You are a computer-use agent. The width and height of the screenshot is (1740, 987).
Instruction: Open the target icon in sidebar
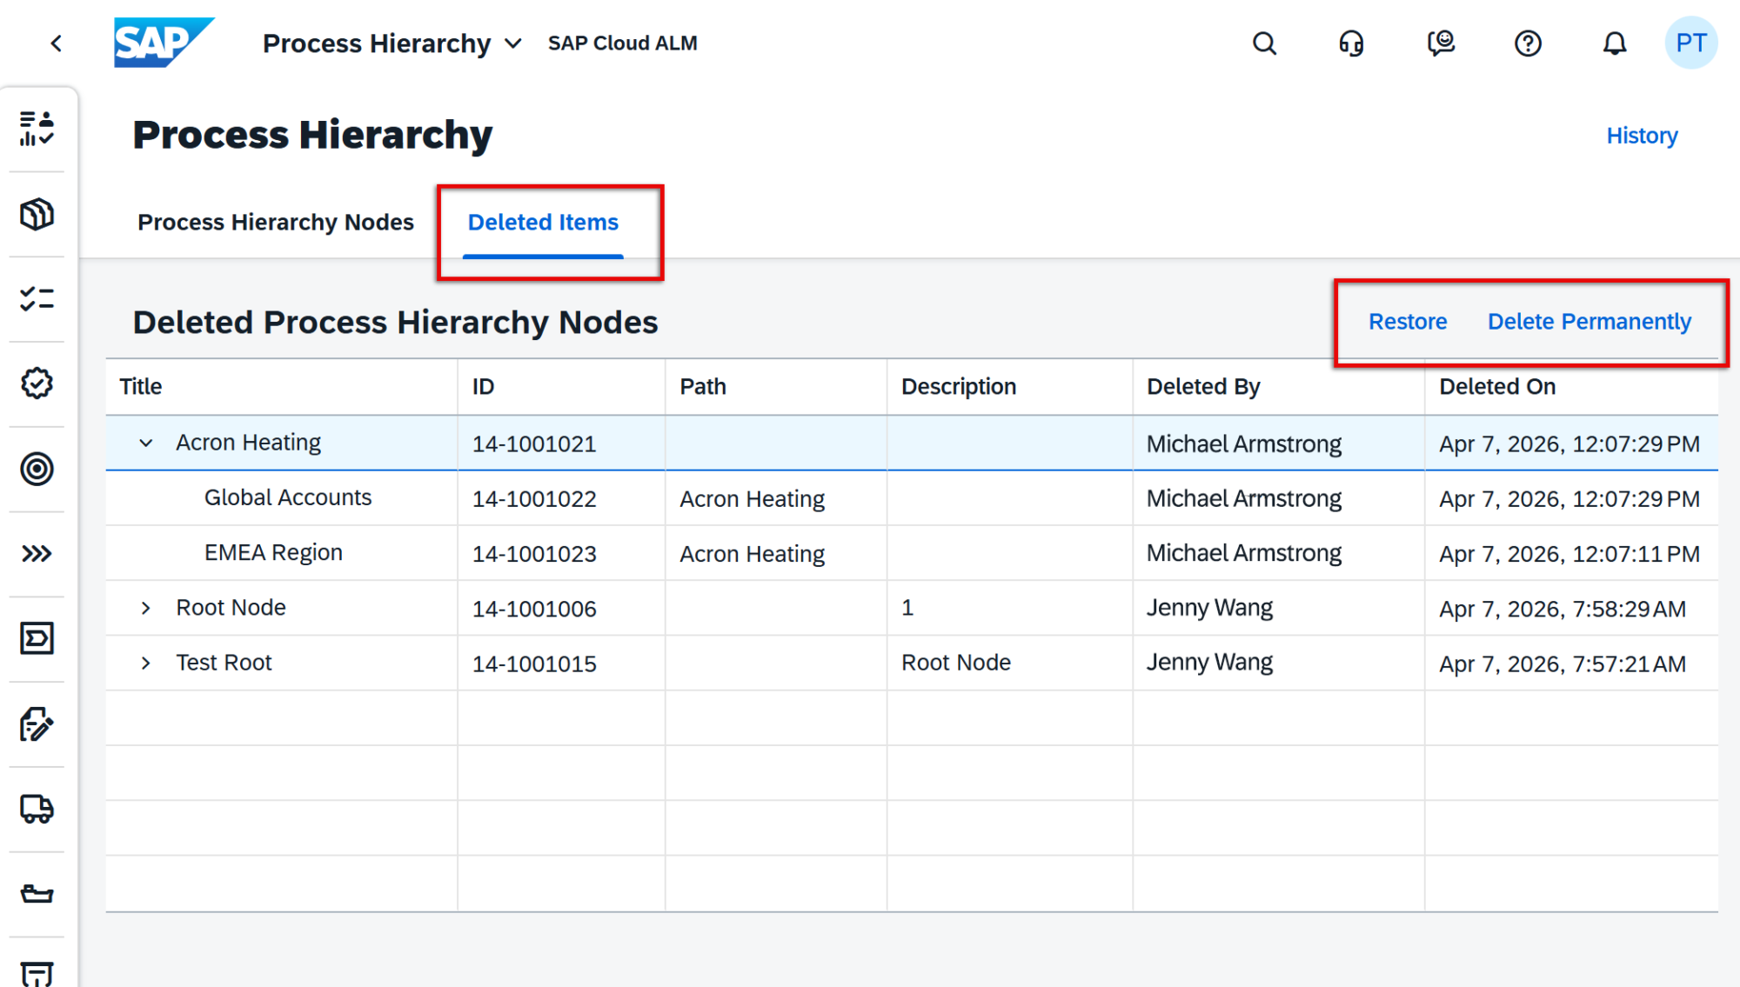37,469
